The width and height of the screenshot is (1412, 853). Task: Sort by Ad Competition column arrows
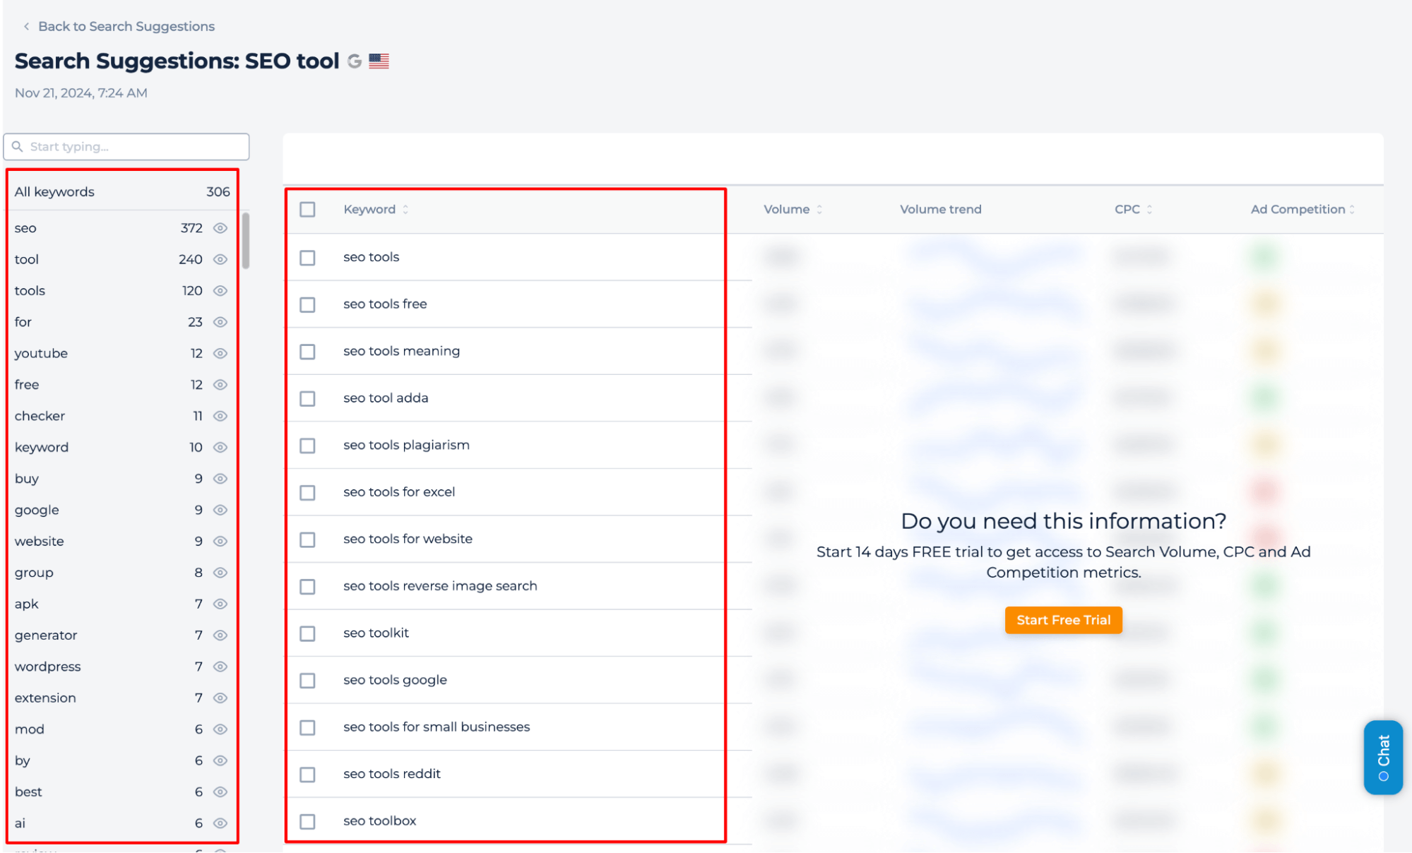click(x=1352, y=210)
